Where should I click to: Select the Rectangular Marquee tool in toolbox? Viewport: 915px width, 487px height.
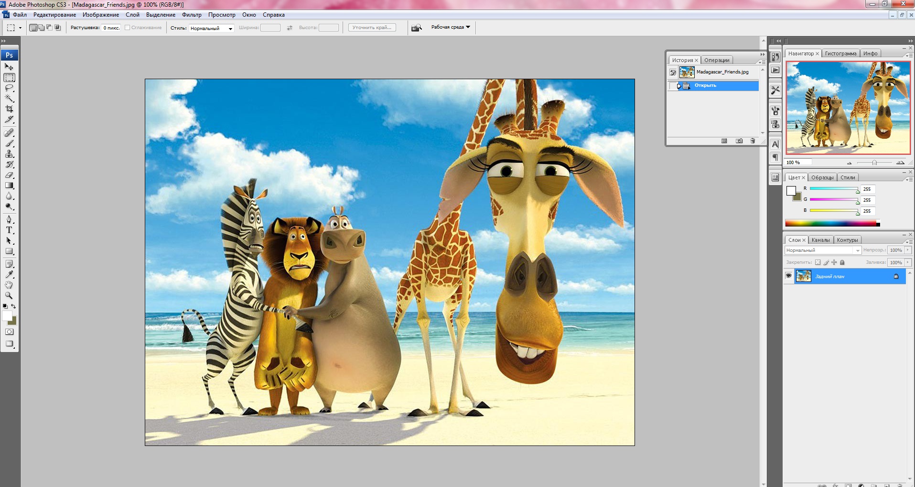coord(9,77)
